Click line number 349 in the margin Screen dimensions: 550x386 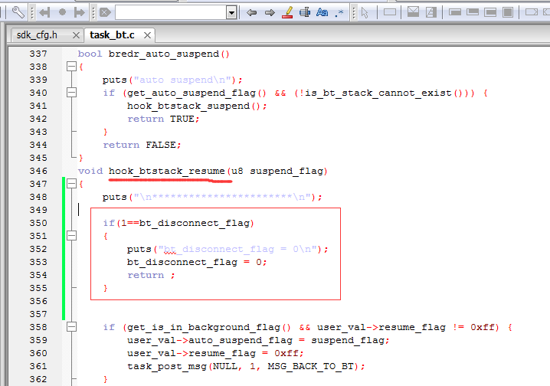[38, 210]
